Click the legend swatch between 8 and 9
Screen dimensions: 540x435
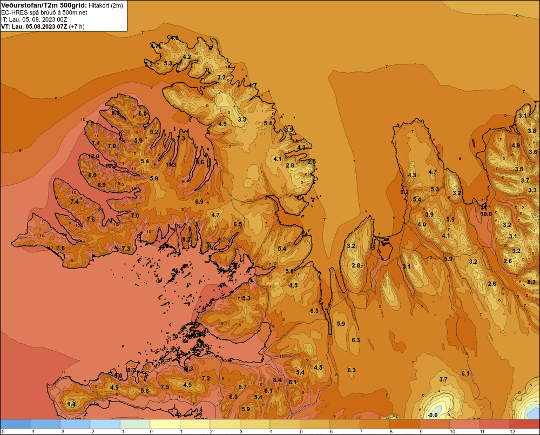click(404, 424)
